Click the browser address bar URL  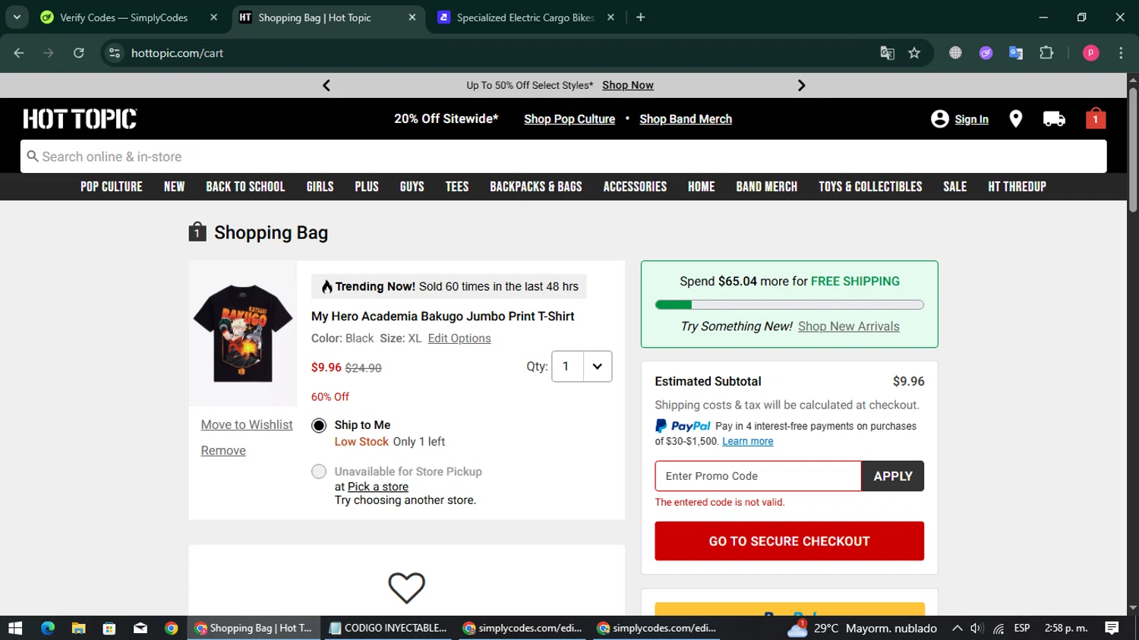coord(177,53)
